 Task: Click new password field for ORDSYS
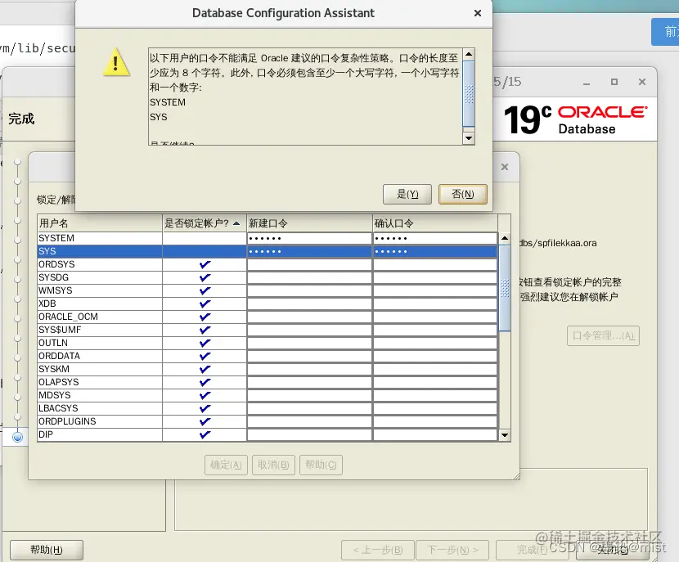[309, 264]
